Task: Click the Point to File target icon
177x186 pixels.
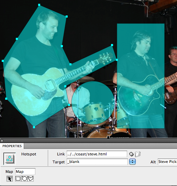Action: 131,154
